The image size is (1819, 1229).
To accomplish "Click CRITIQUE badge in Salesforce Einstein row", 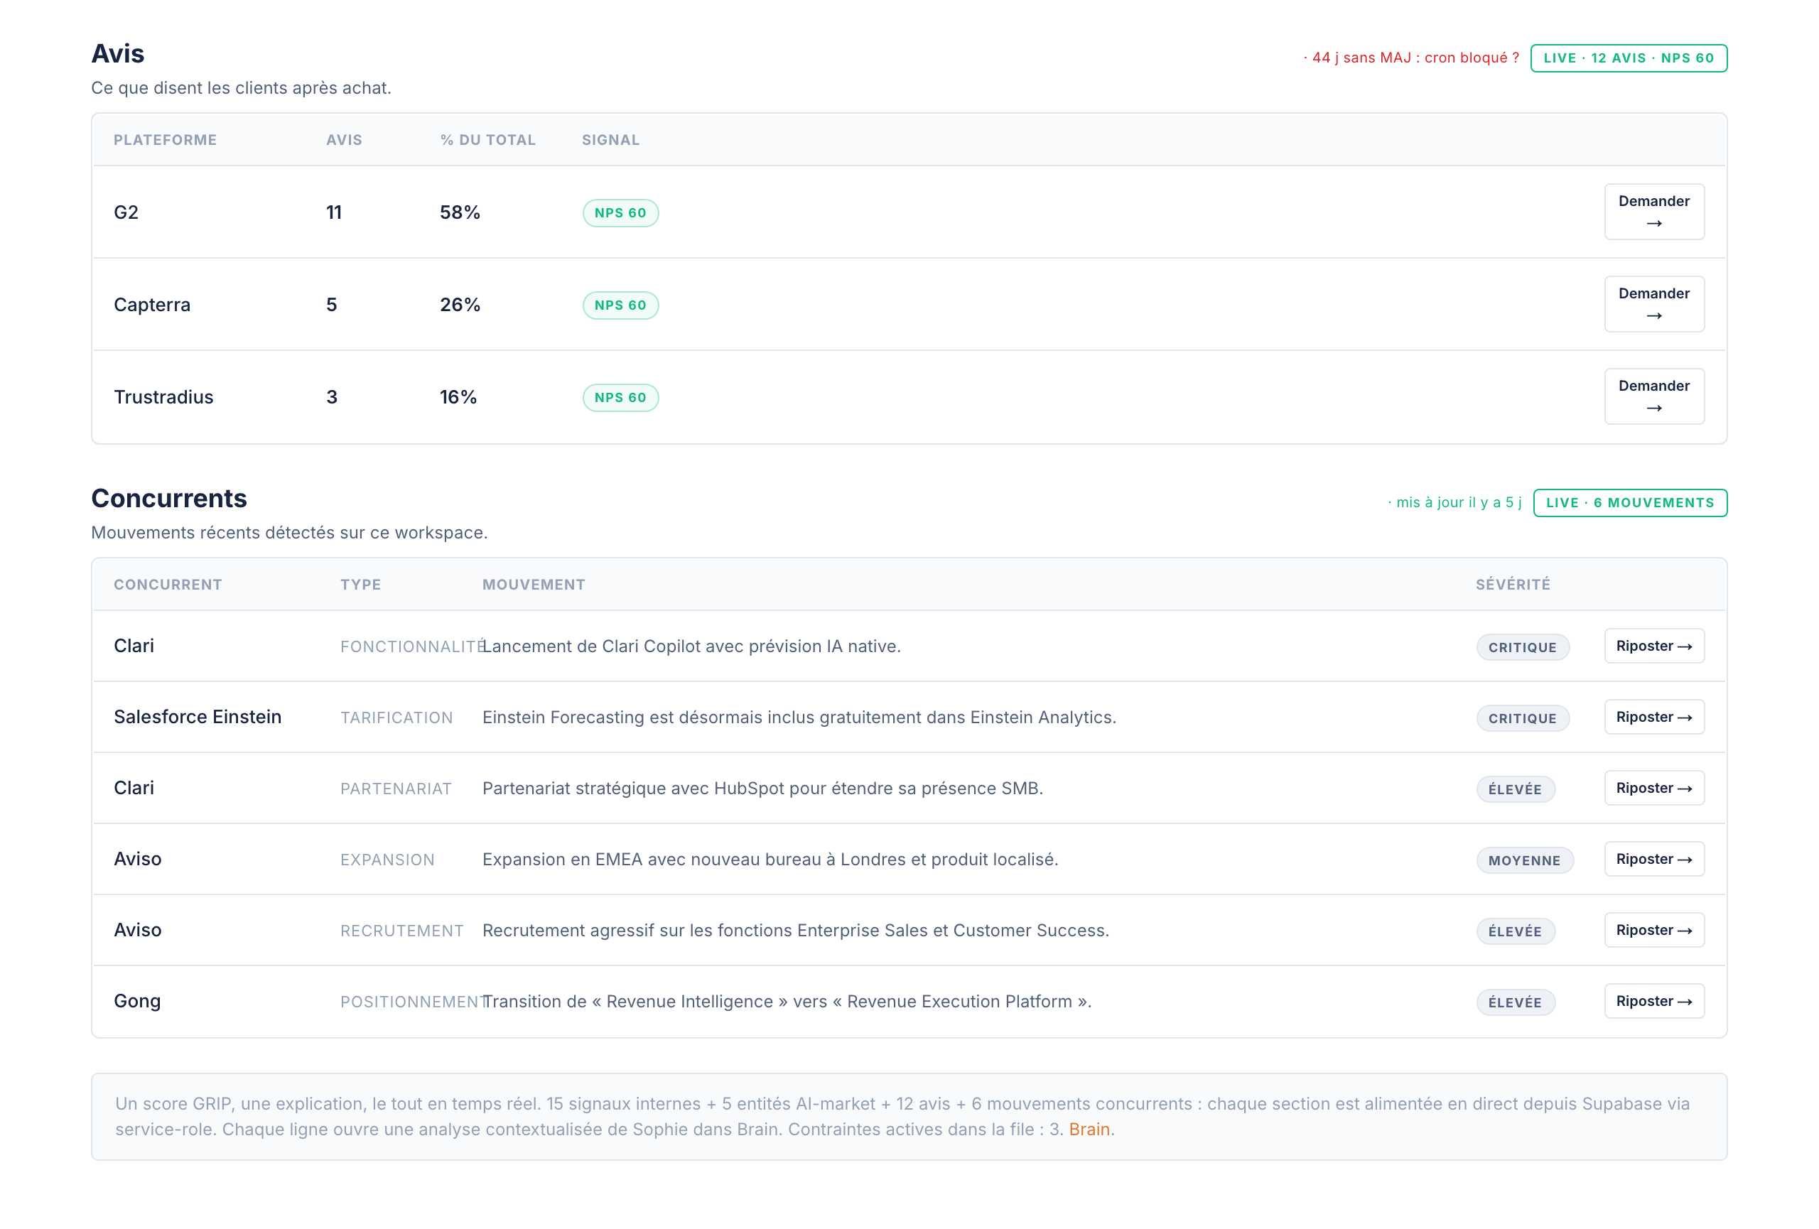I will pos(1523,719).
